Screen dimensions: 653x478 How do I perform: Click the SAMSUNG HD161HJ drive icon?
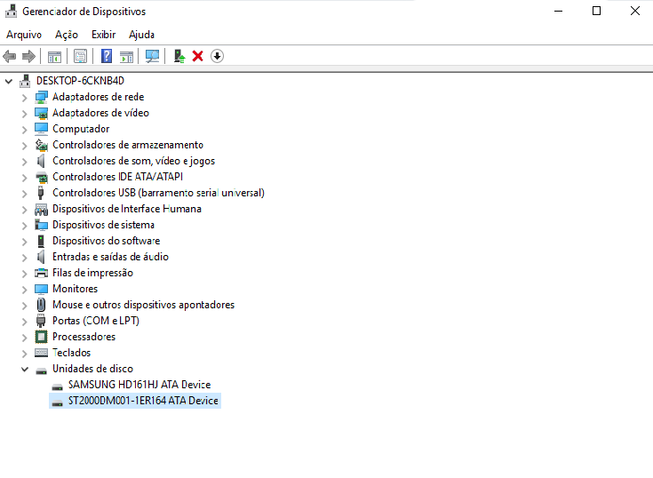click(57, 386)
